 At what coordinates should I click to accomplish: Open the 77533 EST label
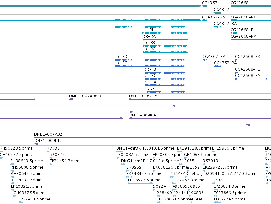[53, 148]
